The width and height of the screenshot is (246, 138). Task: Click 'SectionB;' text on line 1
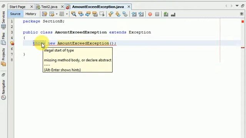[x=53, y=21]
